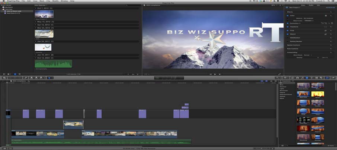Expand the Apr 12, 2012 date group
This screenshot has height=150, width=337.
tap(36, 25)
